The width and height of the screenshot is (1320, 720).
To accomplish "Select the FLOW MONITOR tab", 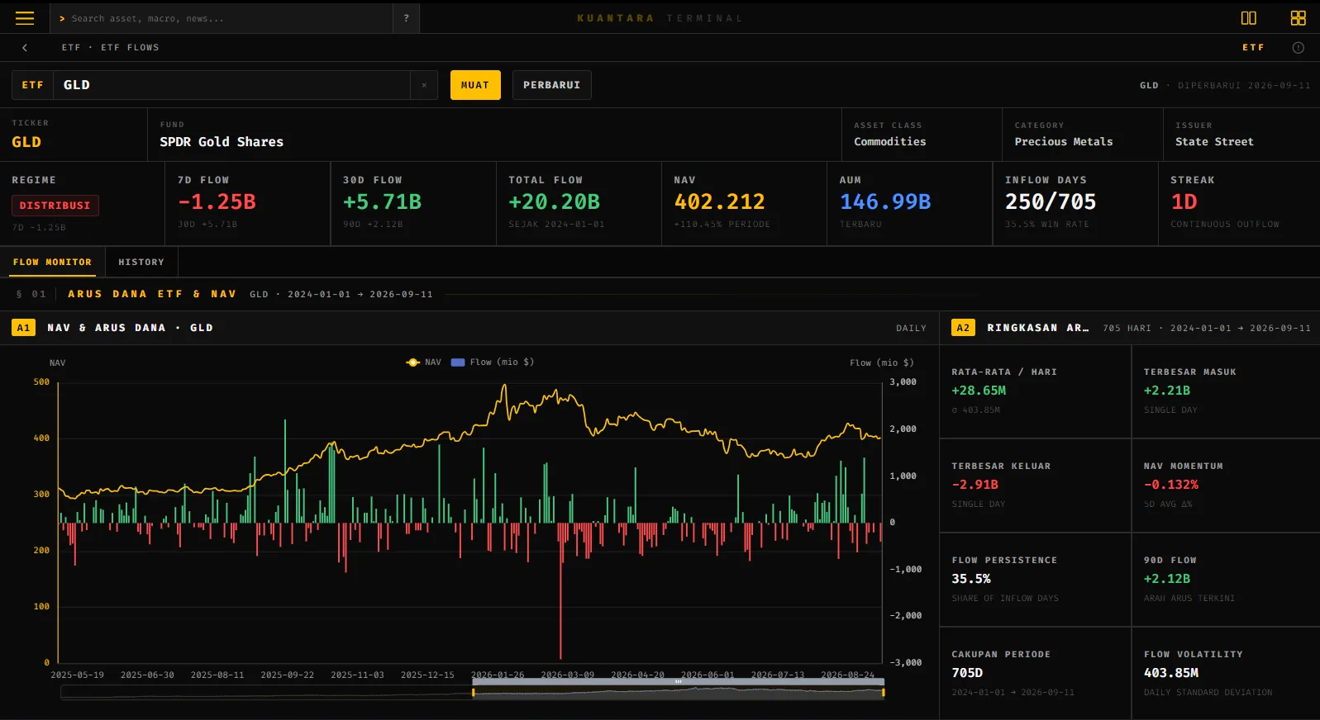I will pyautogui.click(x=52, y=262).
